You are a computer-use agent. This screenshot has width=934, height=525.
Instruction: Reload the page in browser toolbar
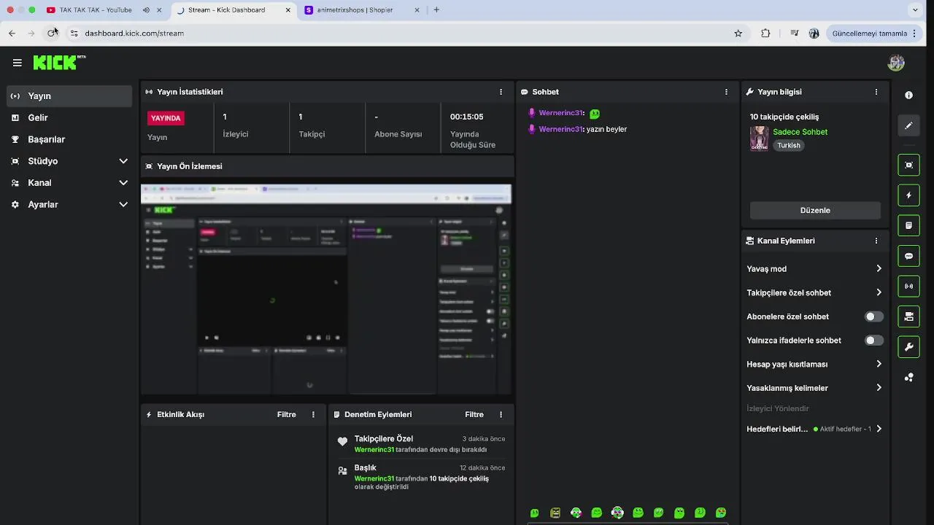coord(52,33)
